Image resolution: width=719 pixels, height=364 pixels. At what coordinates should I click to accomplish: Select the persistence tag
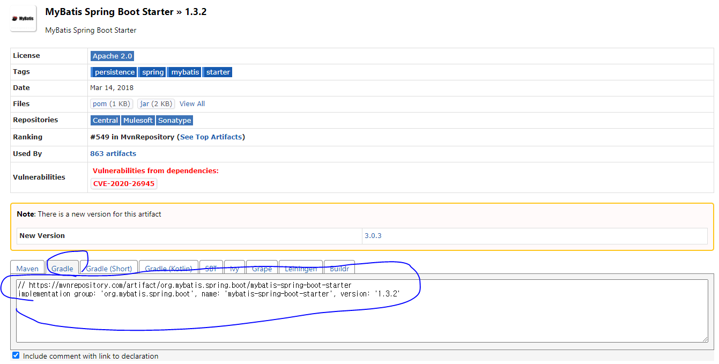coord(115,72)
